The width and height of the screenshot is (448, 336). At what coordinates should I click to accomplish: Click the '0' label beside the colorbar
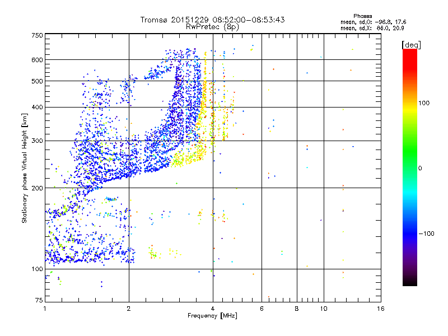(420, 169)
